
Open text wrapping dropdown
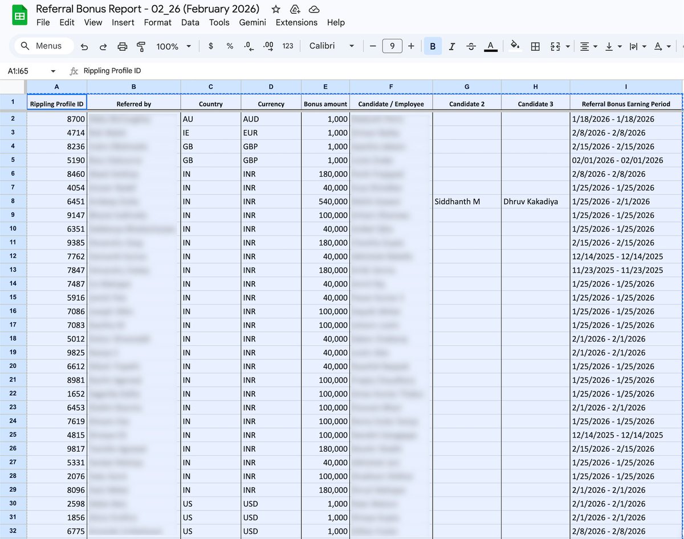[637, 46]
